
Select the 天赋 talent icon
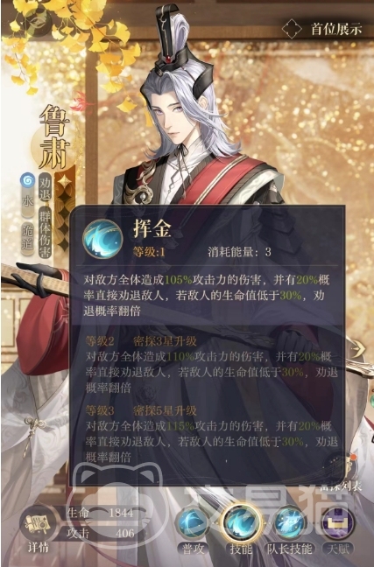coord(337,523)
